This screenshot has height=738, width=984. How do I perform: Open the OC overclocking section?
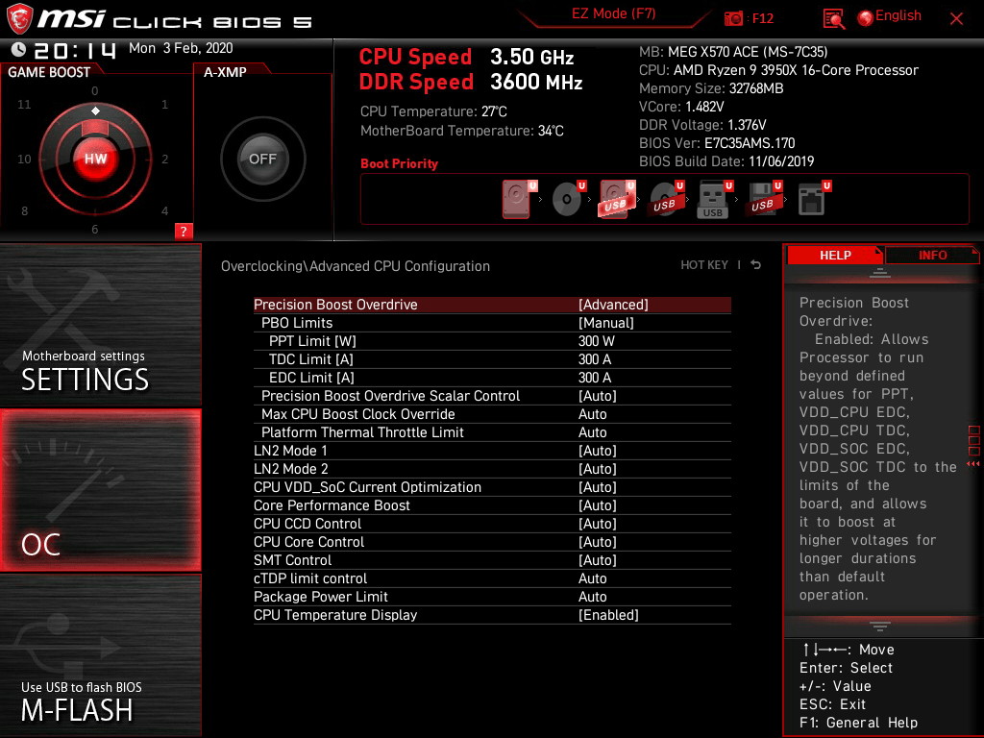coord(100,490)
